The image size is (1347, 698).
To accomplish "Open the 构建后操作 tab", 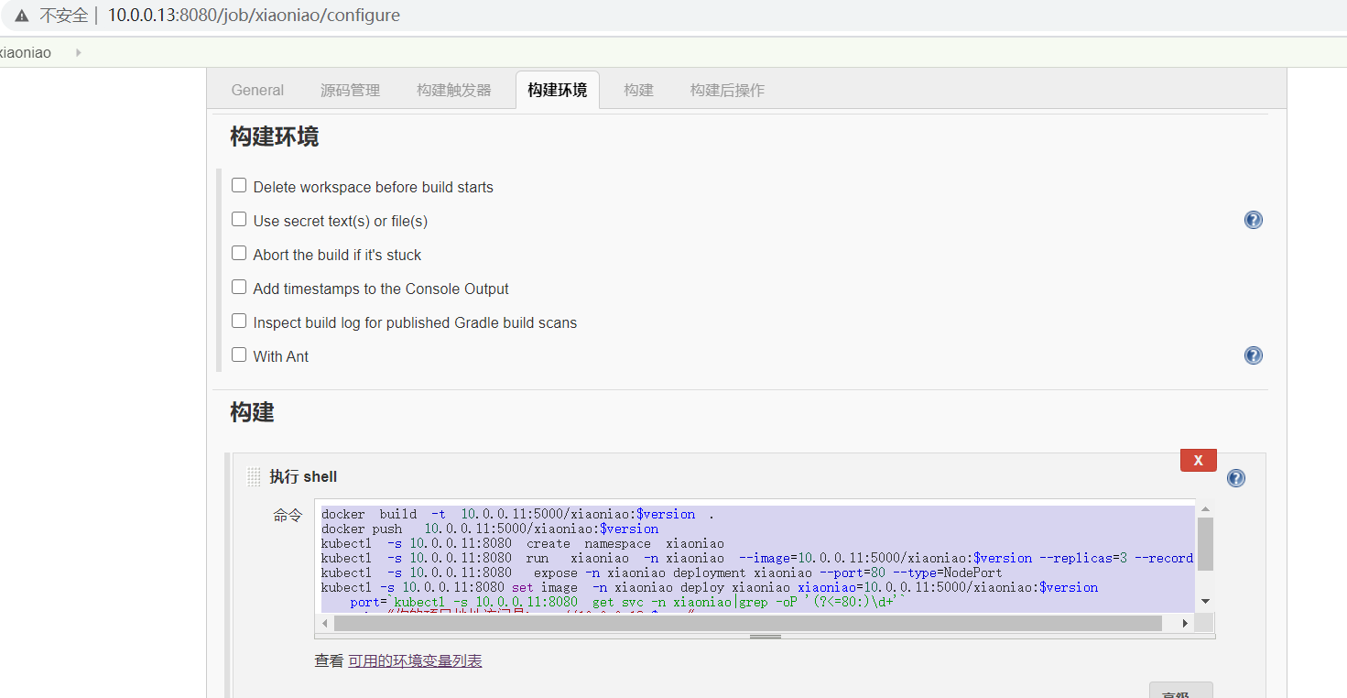I will (x=727, y=90).
